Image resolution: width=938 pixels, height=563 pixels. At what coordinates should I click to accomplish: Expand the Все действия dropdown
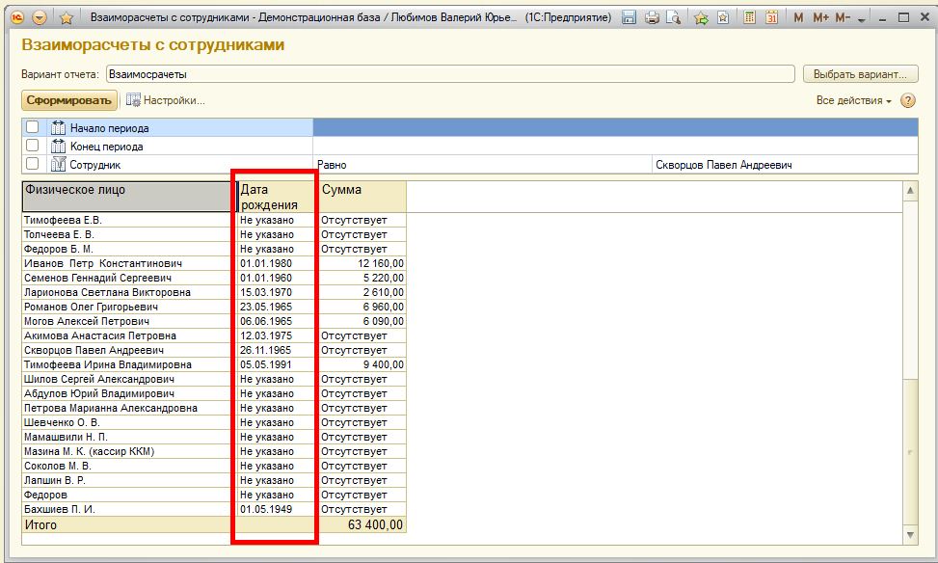(x=853, y=100)
